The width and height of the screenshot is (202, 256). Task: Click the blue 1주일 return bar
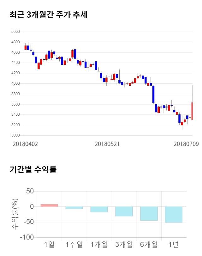tap(74, 208)
